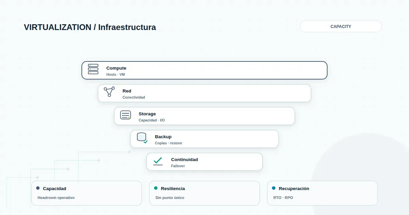Click the 'Hosts · VM' subtitle
Screen dimensions: 409x215
tap(116, 74)
